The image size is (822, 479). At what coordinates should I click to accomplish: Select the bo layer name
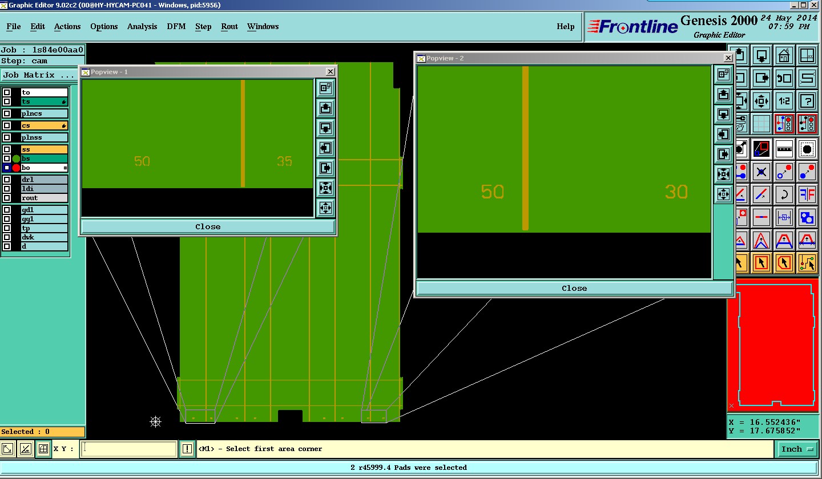click(45, 168)
